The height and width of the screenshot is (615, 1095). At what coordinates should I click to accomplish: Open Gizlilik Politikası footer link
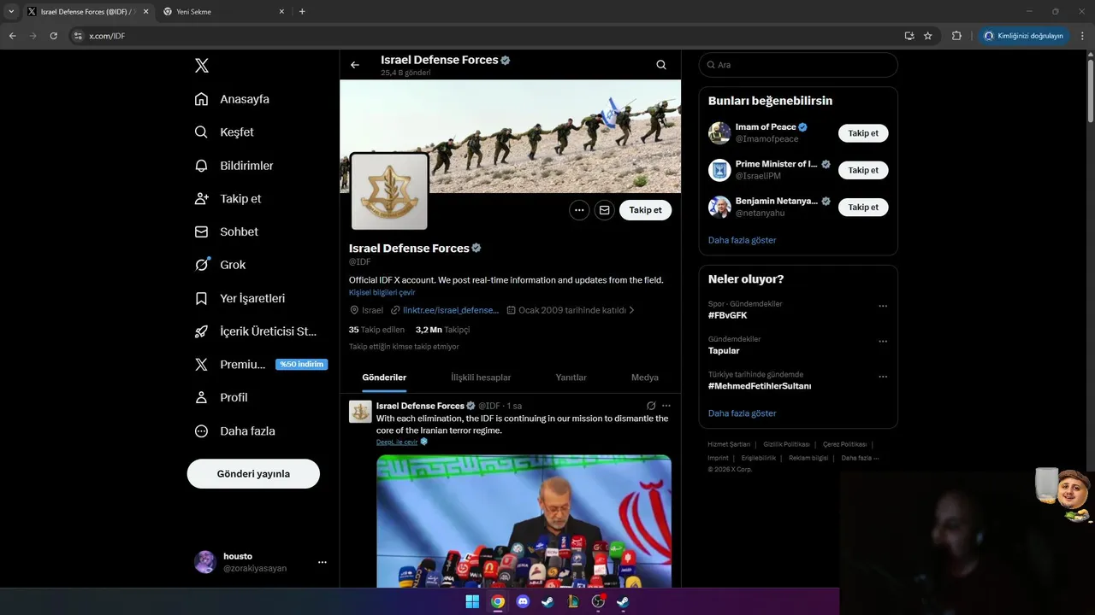(x=786, y=444)
